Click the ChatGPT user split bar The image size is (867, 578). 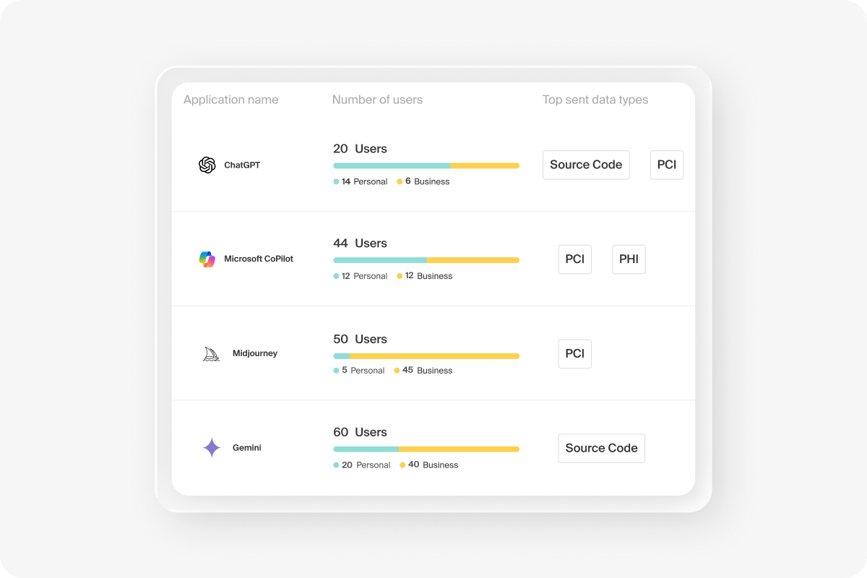tap(426, 166)
